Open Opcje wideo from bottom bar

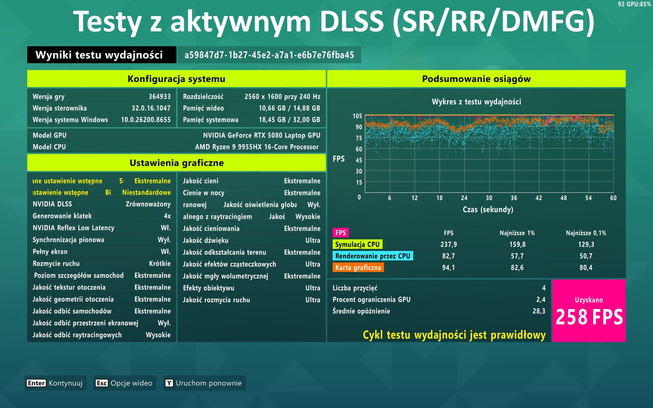click(x=131, y=383)
